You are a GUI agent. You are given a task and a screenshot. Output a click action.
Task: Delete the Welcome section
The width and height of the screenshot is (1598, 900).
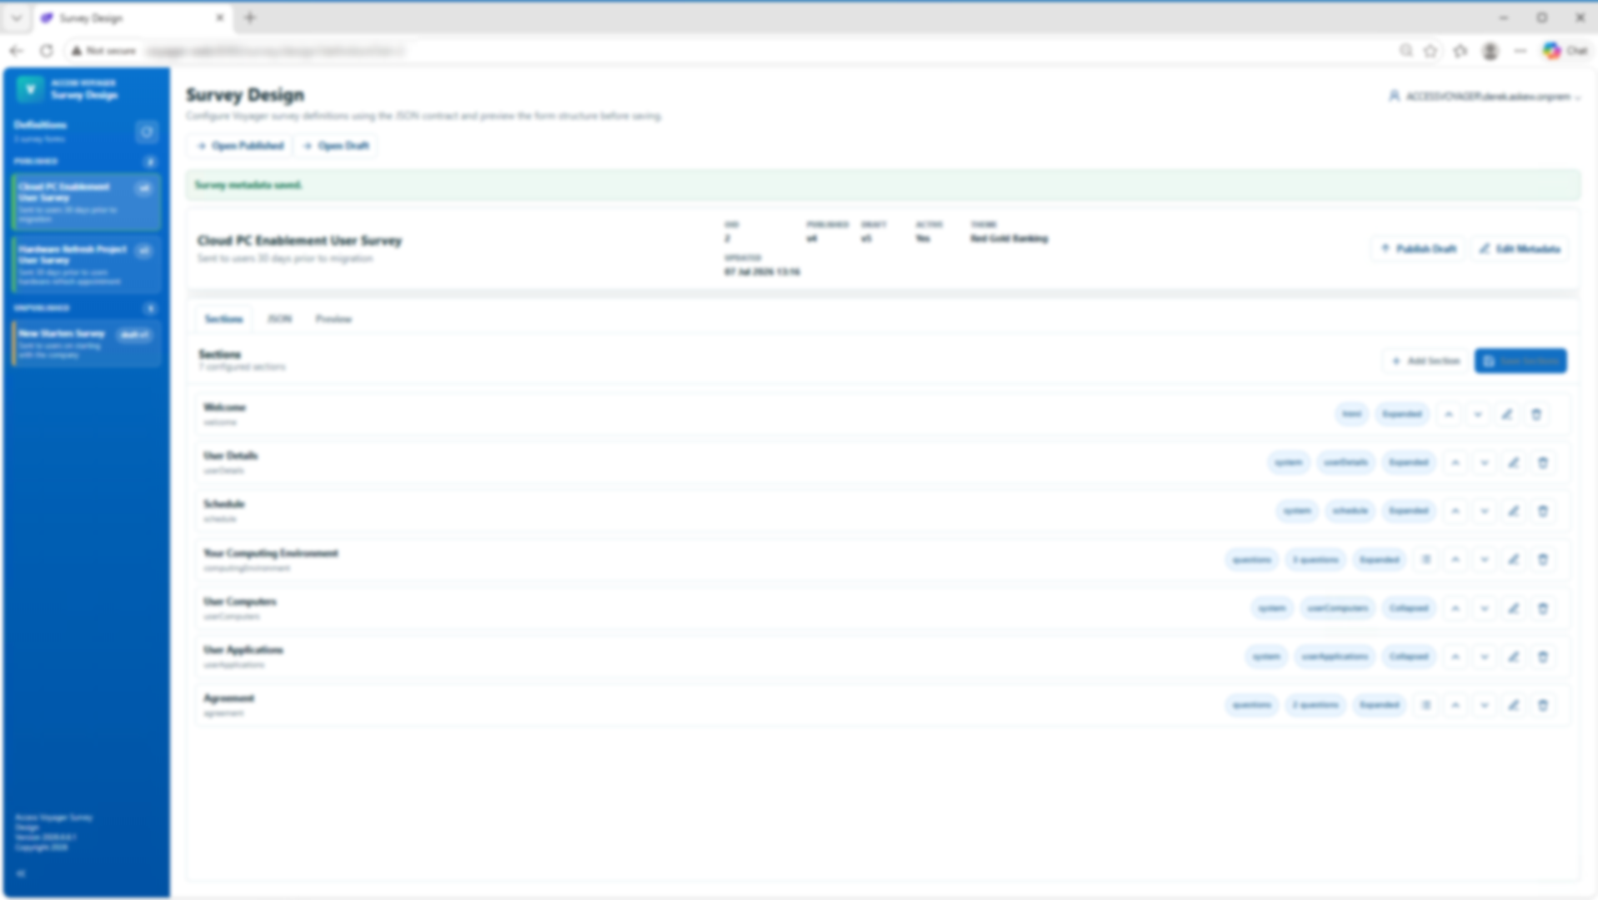coord(1536,414)
